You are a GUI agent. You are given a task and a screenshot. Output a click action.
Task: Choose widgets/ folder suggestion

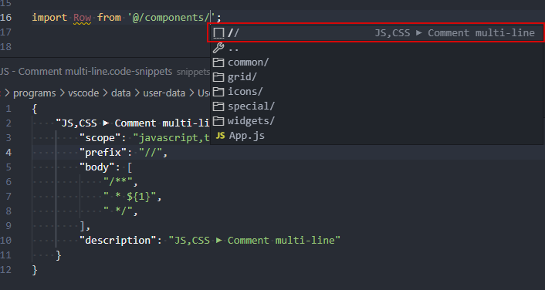[x=376, y=120]
